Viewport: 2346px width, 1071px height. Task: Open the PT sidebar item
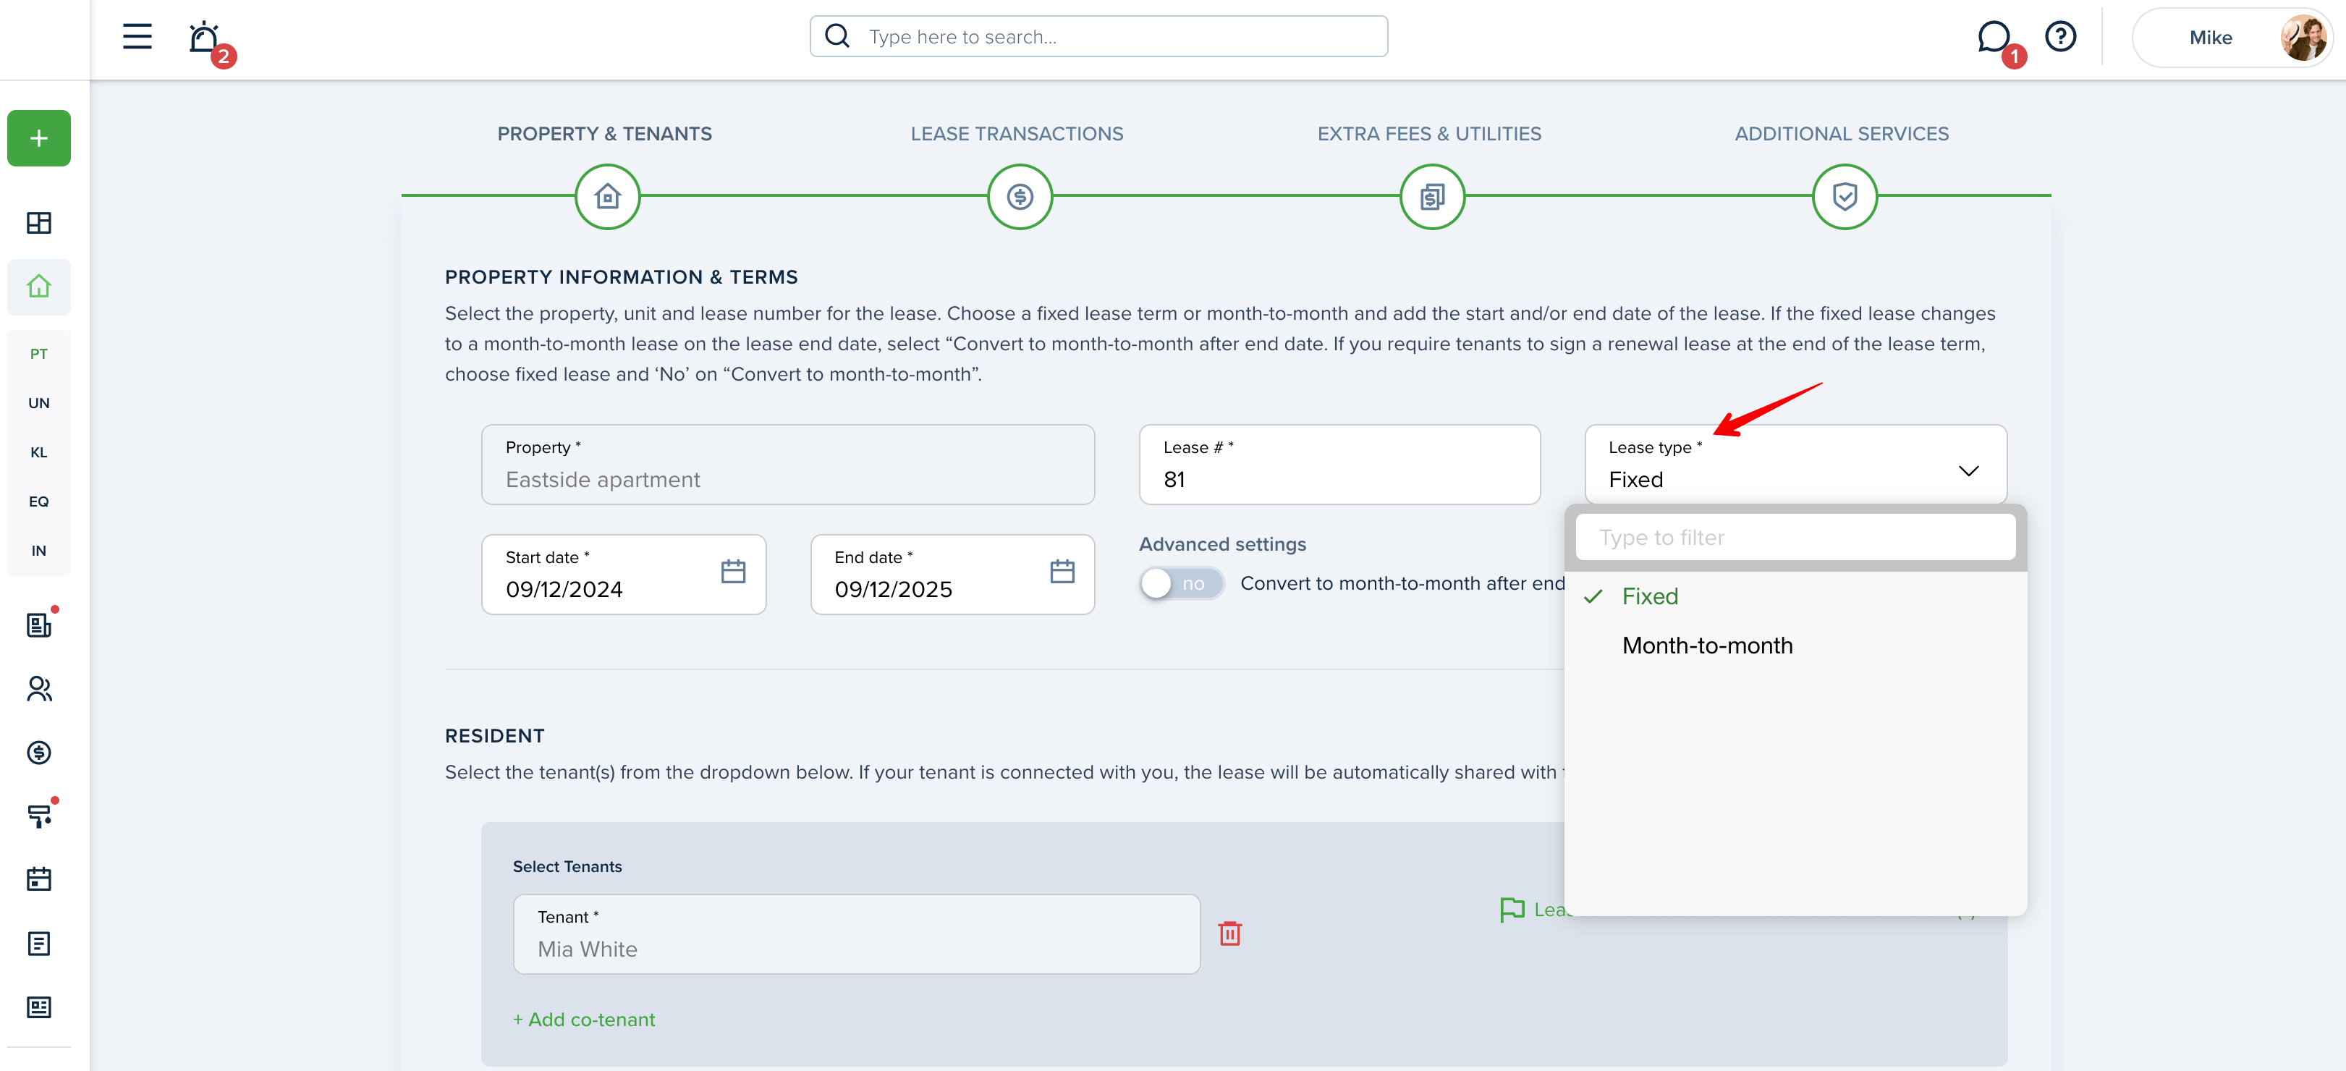[x=39, y=355]
